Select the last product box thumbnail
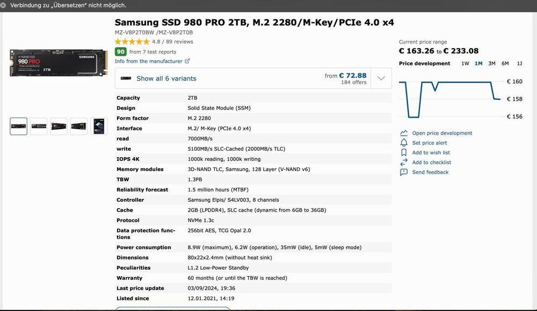This screenshot has height=311, width=537. click(x=99, y=127)
